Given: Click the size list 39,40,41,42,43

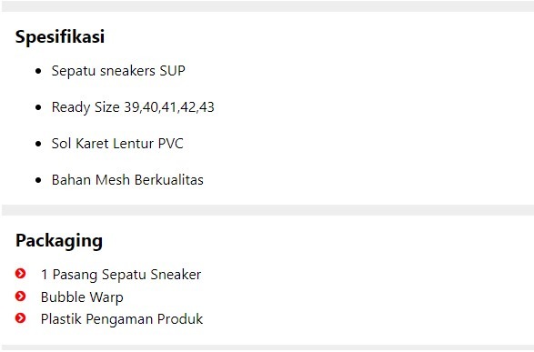Looking at the screenshot, I should (x=169, y=107).
